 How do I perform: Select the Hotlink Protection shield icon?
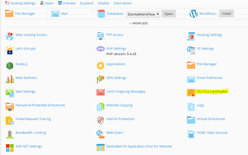[x=100, y=120]
